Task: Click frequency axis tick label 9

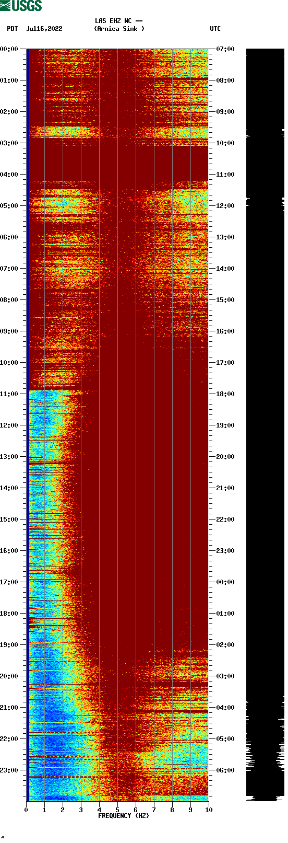Action: click(190, 810)
